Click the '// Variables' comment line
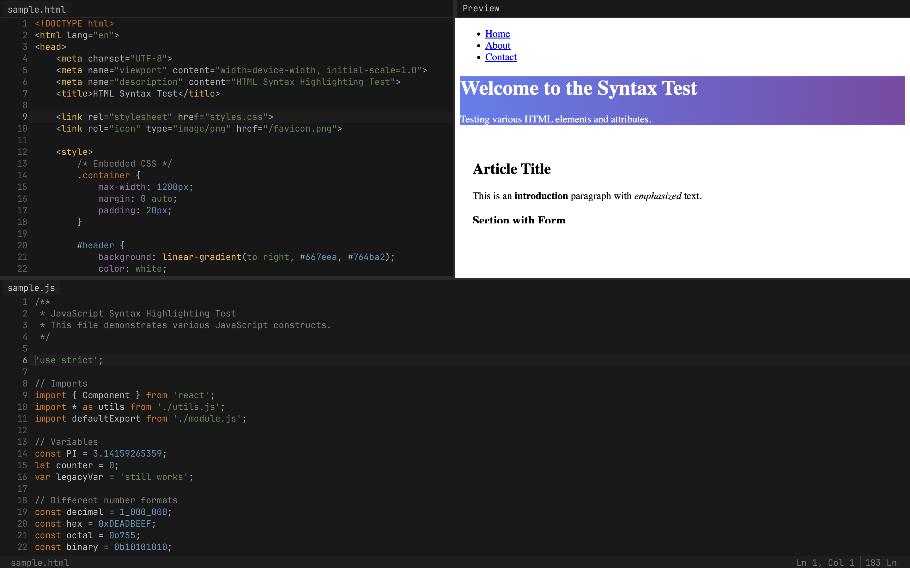The height and width of the screenshot is (568, 910). [x=66, y=441]
